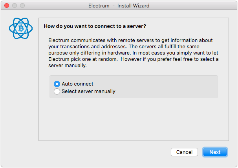Image resolution: width=238 pixels, height=168 pixels.
Task: Click the "Auto connect" label text
Action: [77, 84]
